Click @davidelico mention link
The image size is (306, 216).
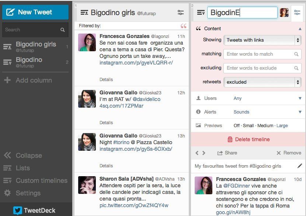[x=146, y=99]
